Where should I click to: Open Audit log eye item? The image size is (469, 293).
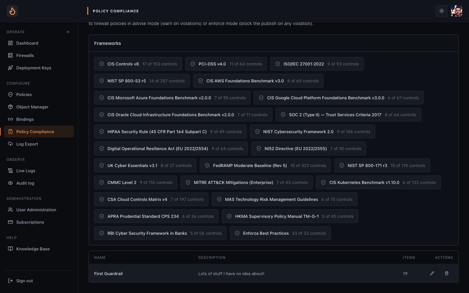coord(39,183)
